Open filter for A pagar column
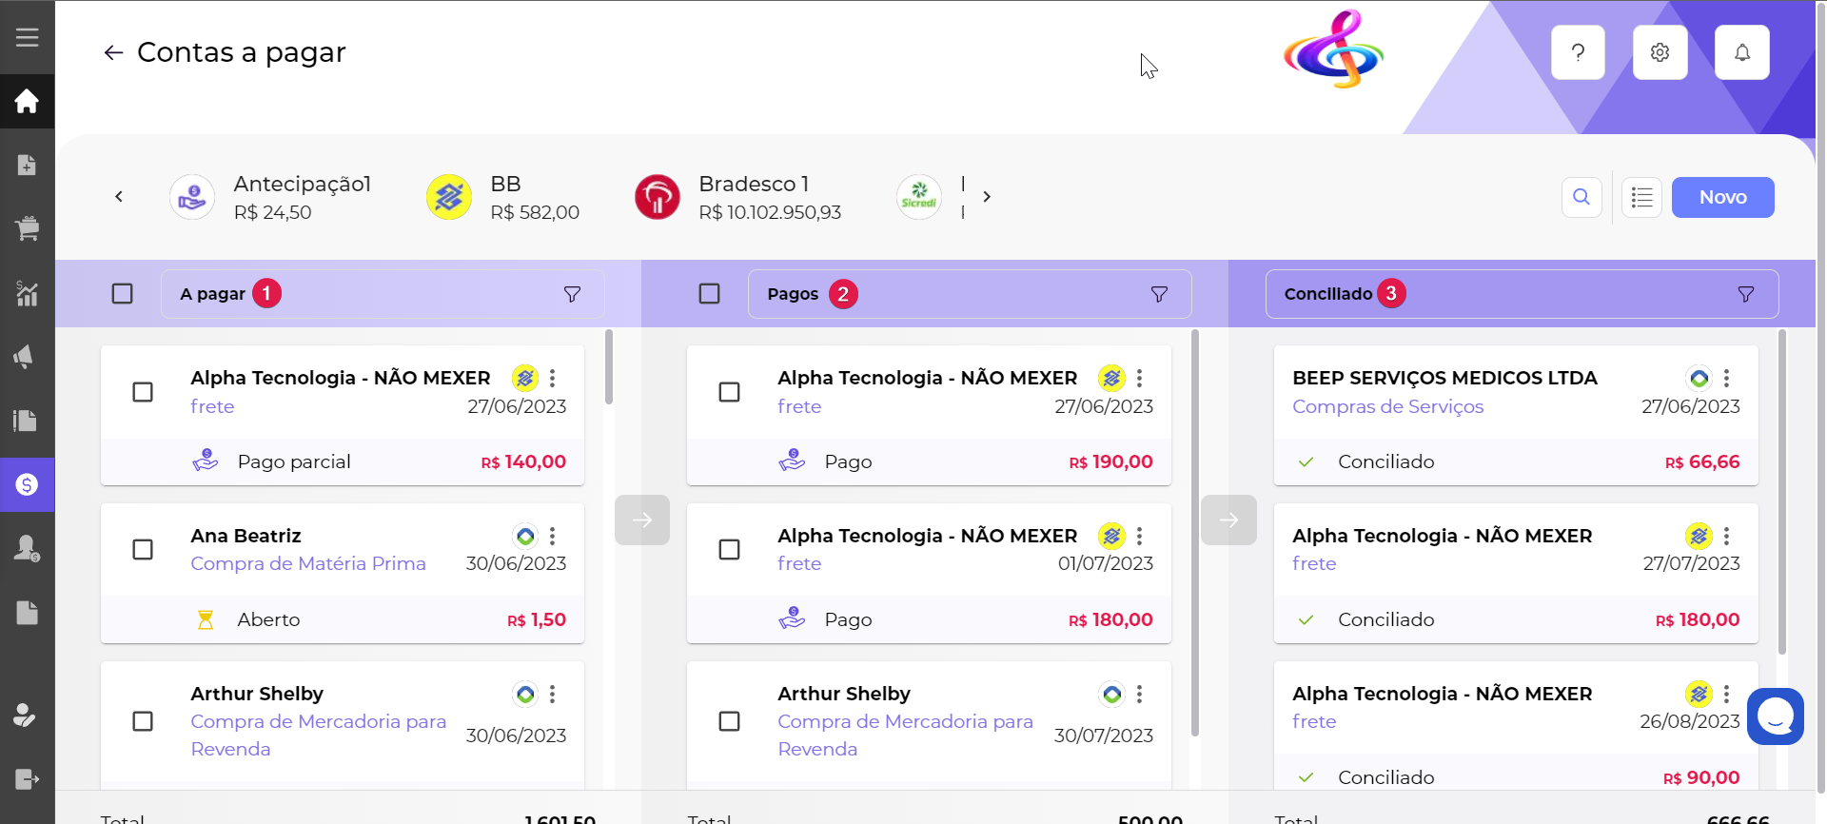The width and height of the screenshot is (1827, 824). click(572, 294)
